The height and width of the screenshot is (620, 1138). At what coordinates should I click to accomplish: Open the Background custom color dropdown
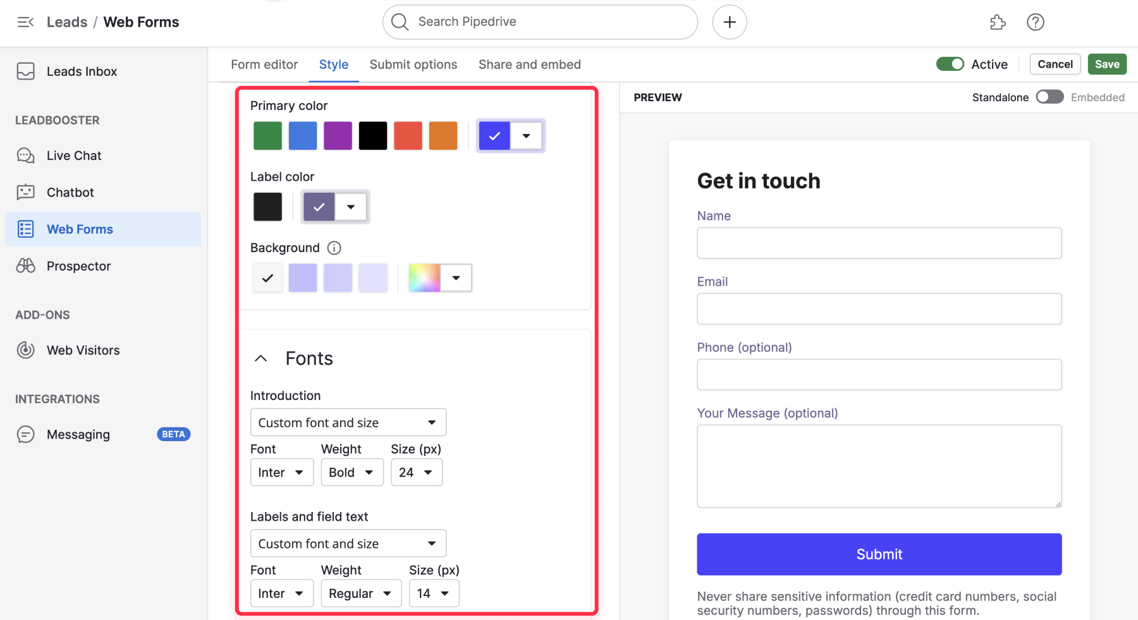(x=456, y=278)
